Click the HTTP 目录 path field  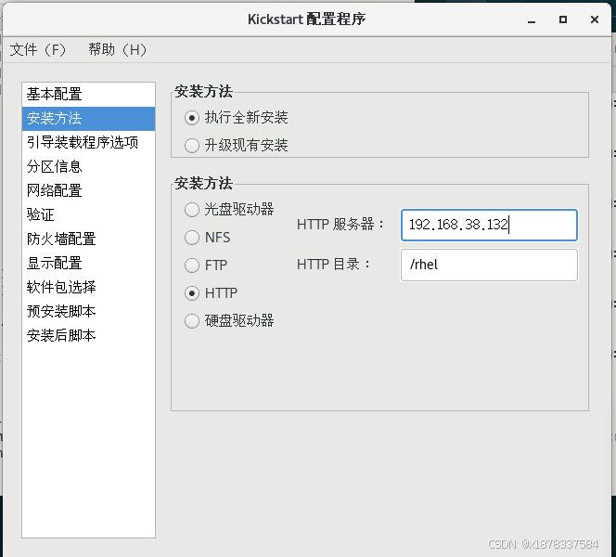click(489, 265)
